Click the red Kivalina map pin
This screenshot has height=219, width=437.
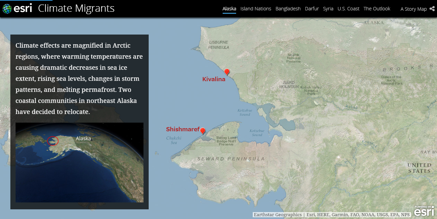click(227, 72)
